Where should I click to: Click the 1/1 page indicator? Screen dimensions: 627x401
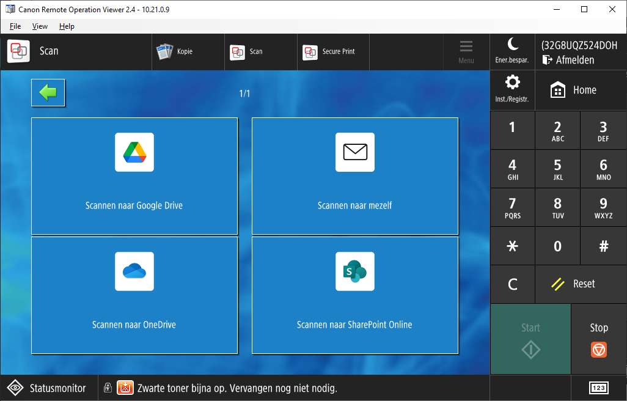(244, 94)
